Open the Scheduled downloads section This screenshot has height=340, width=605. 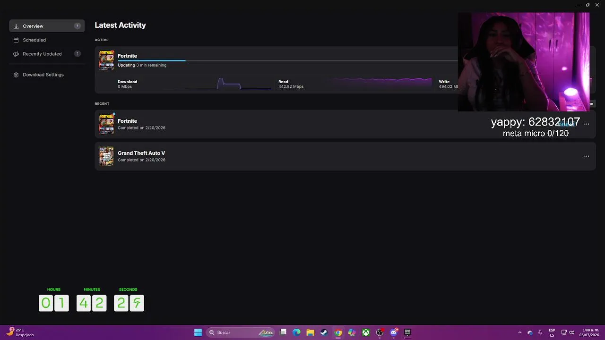34,40
